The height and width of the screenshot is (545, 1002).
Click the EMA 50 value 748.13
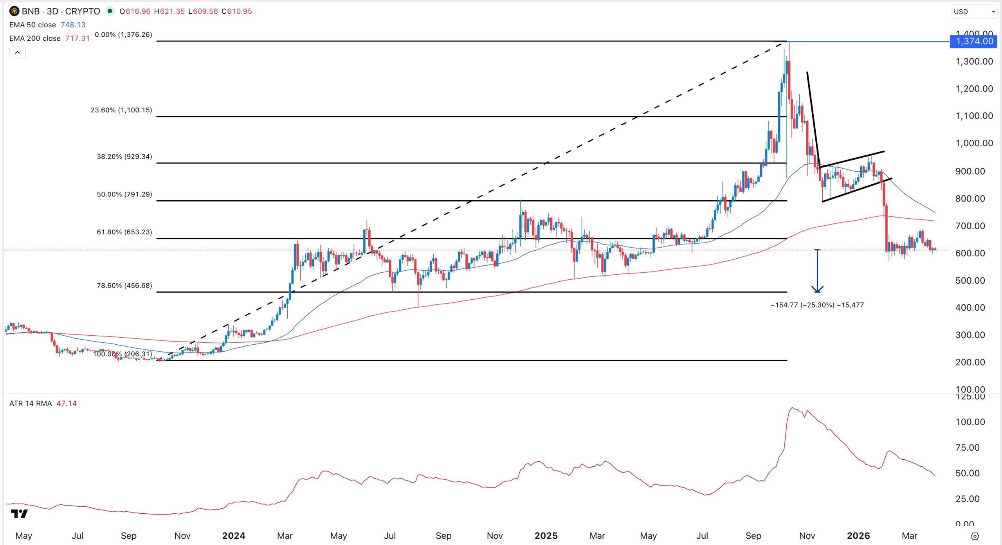(73, 25)
